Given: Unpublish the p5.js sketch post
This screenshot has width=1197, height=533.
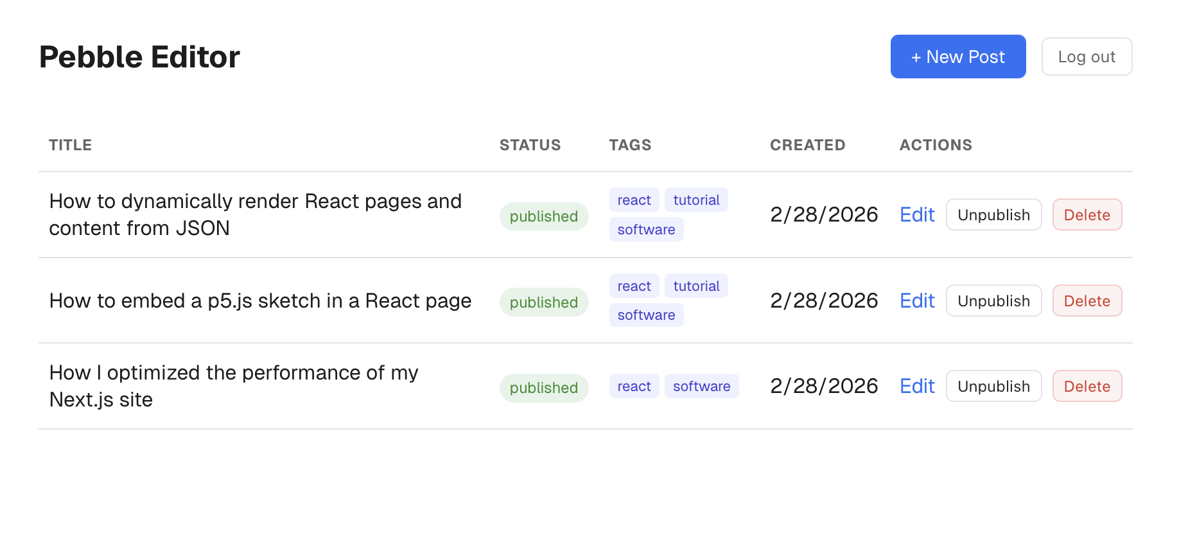Looking at the screenshot, I should click(993, 301).
